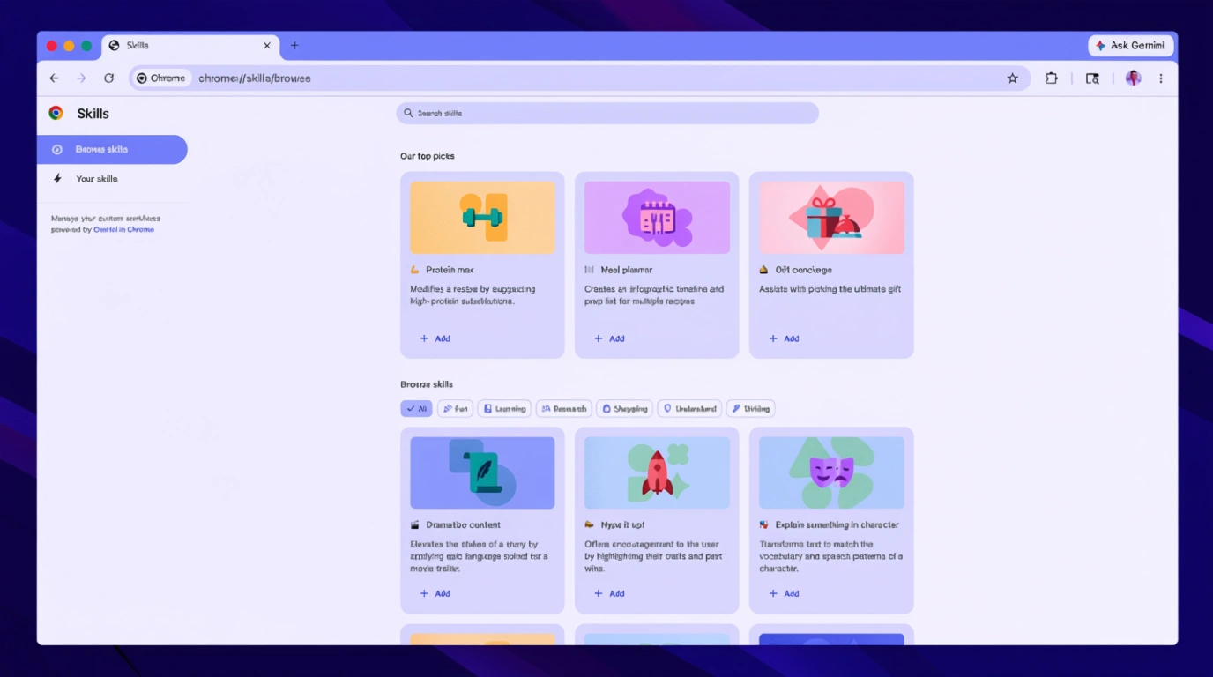The height and width of the screenshot is (677, 1213).
Task: Select Browse skills in the sidebar
Action: click(112, 150)
